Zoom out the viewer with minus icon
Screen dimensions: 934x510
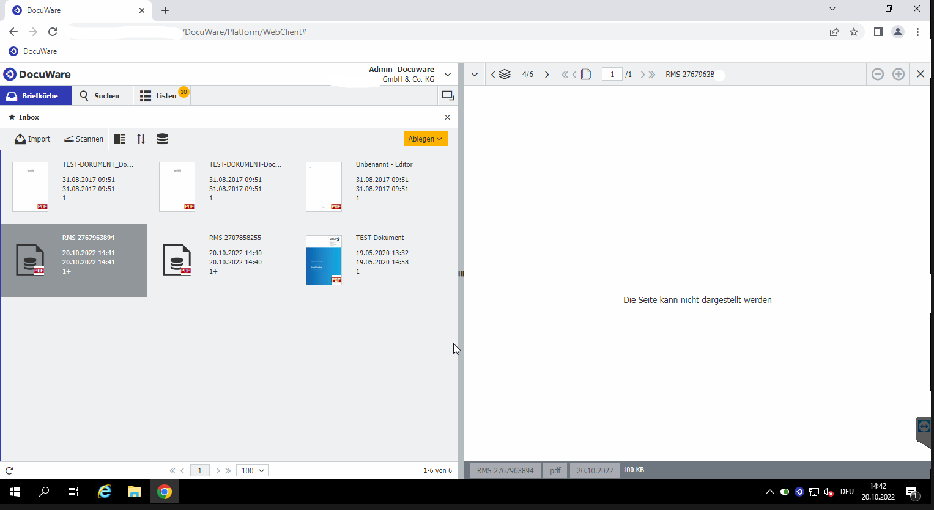(878, 75)
